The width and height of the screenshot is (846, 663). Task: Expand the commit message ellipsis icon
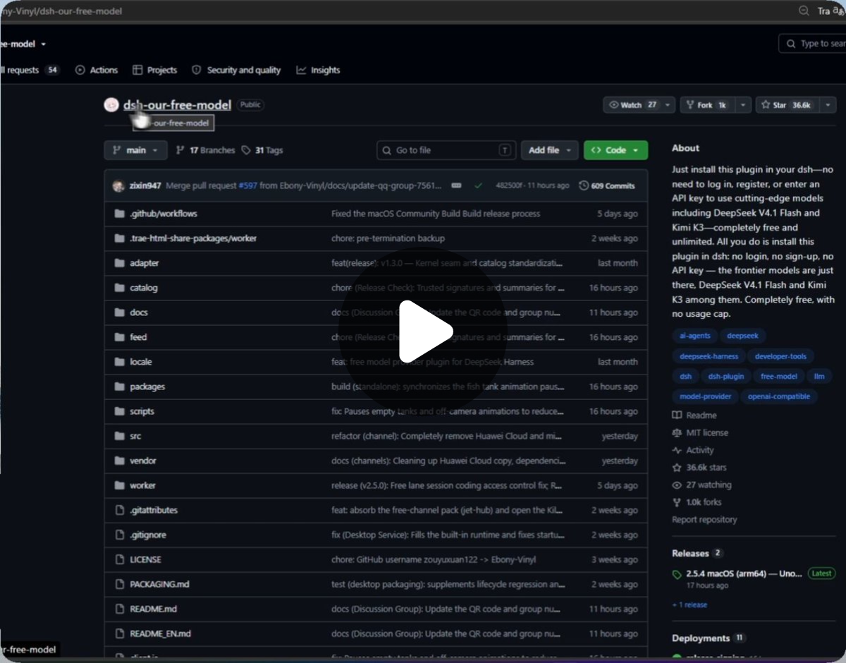(456, 185)
